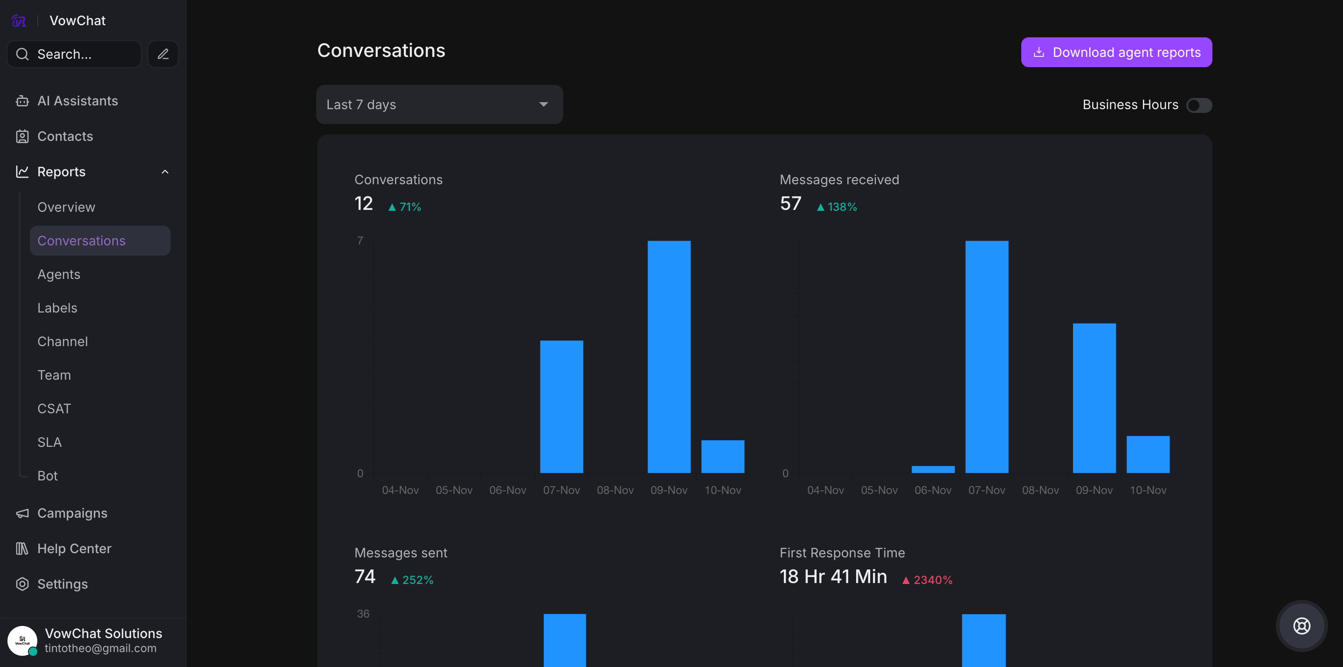Click the sidebar Search field
The width and height of the screenshot is (1343, 667).
coord(74,54)
